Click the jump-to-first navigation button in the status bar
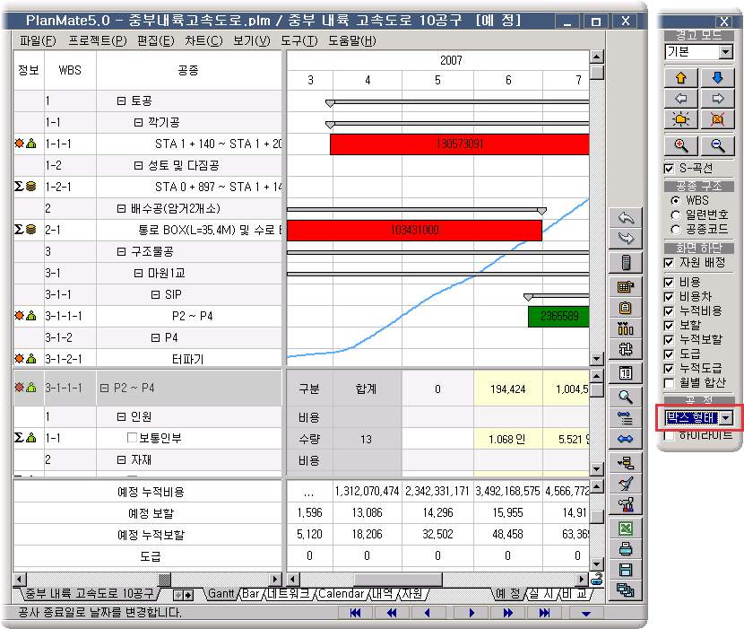The image size is (744, 629). 355,613
